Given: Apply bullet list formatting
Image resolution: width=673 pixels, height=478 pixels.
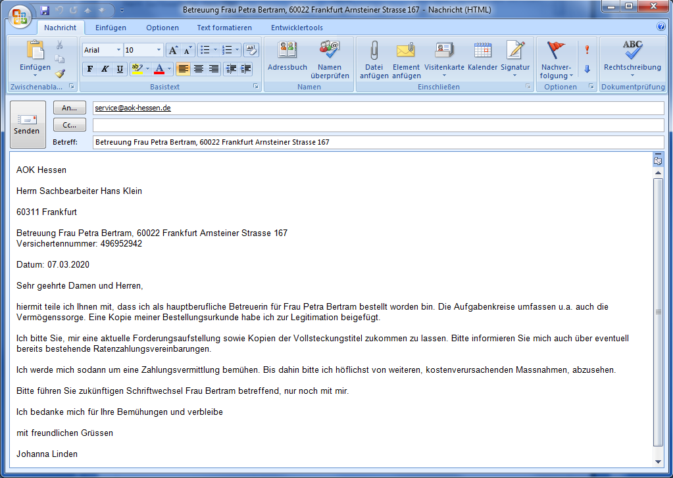Looking at the screenshot, I should [205, 50].
